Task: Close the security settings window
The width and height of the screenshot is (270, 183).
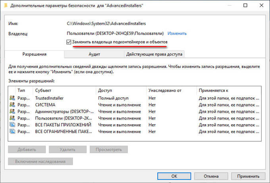Action: (261, 5)
